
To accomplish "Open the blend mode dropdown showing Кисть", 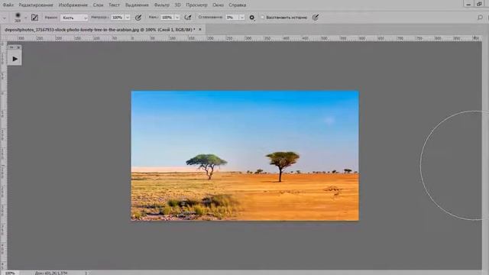I will tap(74, 18).
